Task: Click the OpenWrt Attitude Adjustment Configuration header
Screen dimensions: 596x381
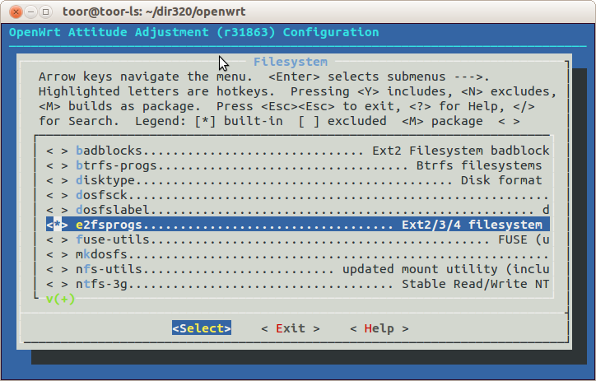Action: point(193,32)
